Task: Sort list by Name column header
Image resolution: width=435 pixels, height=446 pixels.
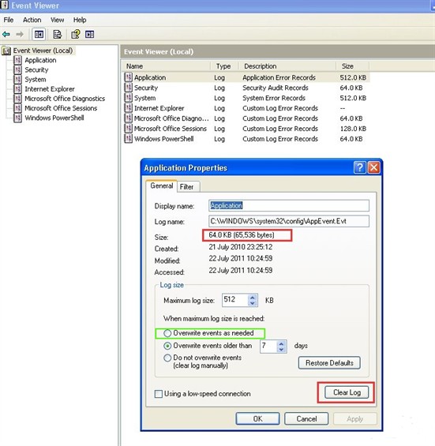Action: [x=167, y=66]
